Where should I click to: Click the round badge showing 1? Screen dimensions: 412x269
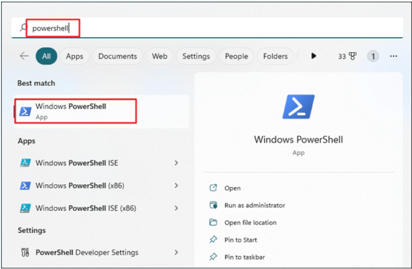[x=373, y=56]
